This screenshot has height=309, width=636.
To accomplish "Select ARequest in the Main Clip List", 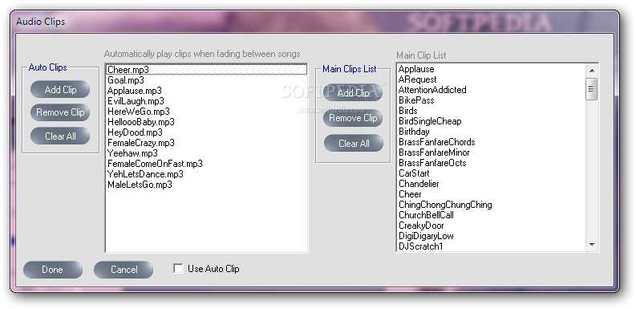I will (x=492, y=79).
